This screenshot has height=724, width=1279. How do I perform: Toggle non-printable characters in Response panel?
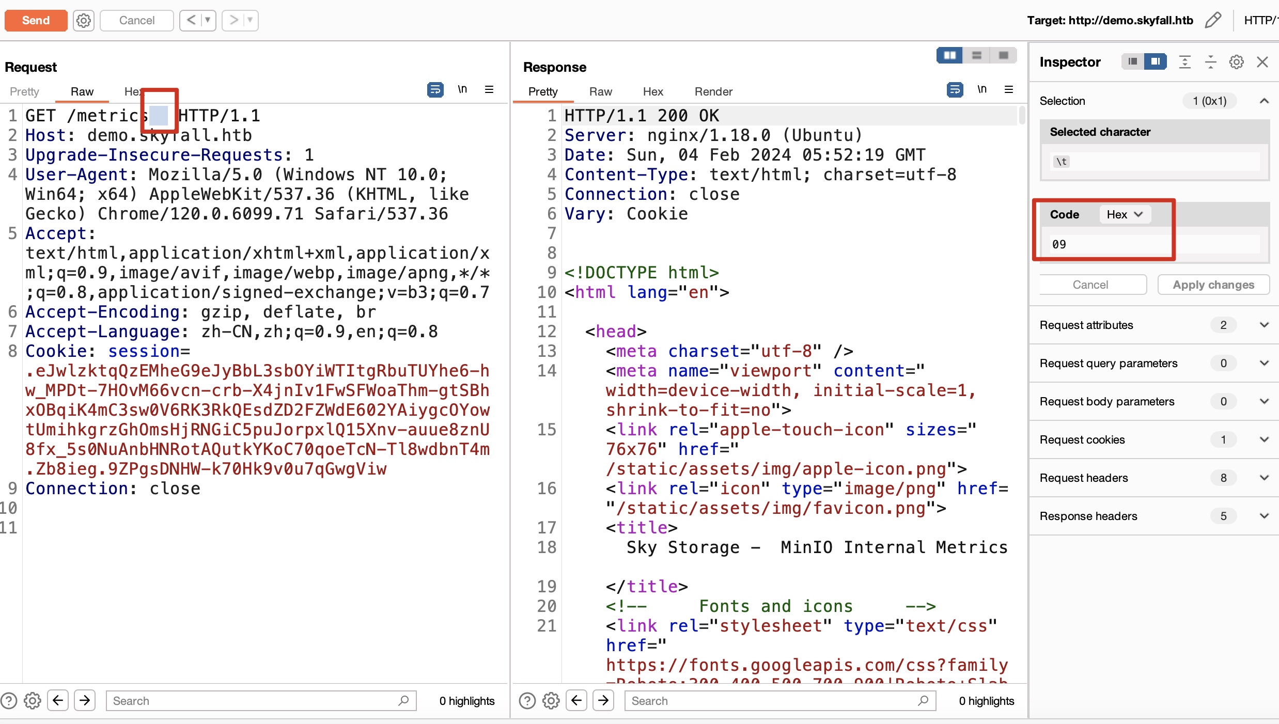click(x=981, y=90)
